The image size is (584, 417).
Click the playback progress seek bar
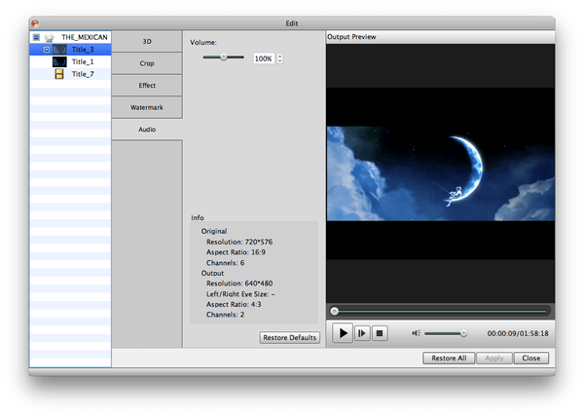[x=440, y=311]
